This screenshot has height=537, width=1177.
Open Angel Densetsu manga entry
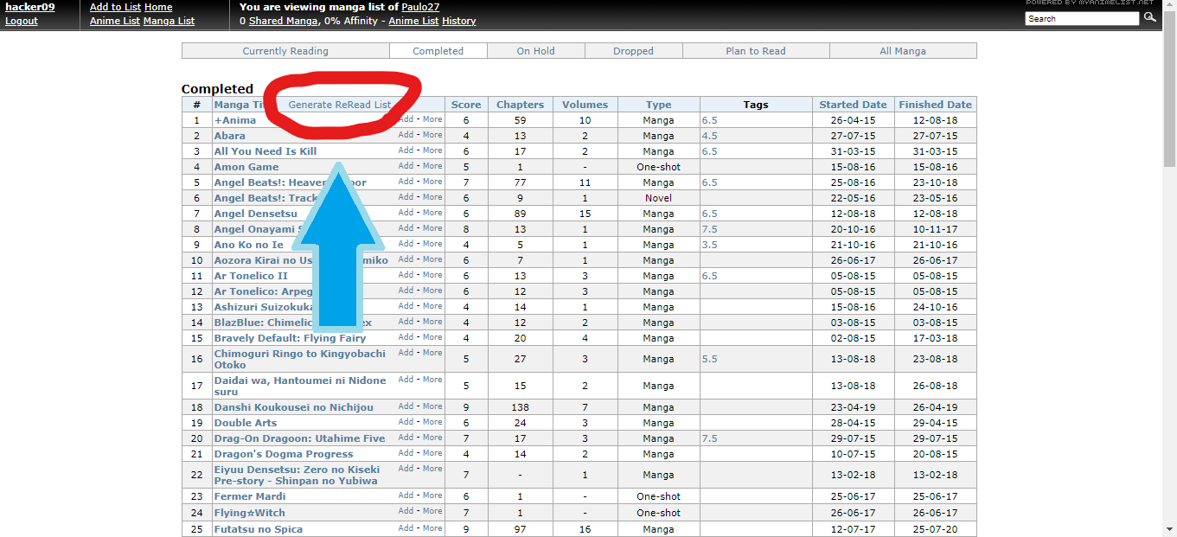coord(256,214)
